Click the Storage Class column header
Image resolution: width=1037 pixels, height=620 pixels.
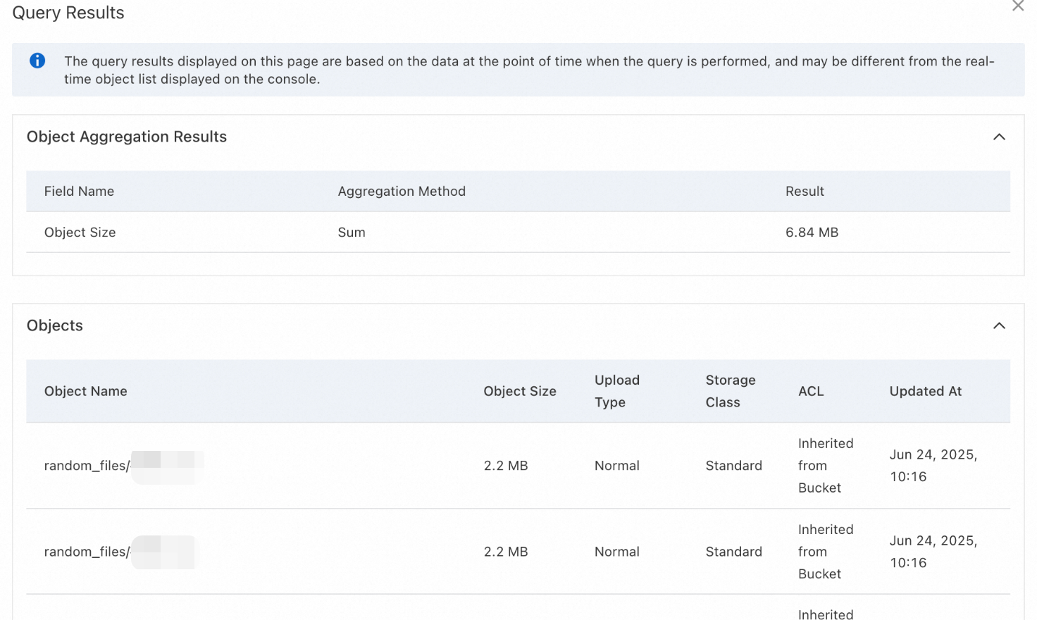click(x=731, y=391)
